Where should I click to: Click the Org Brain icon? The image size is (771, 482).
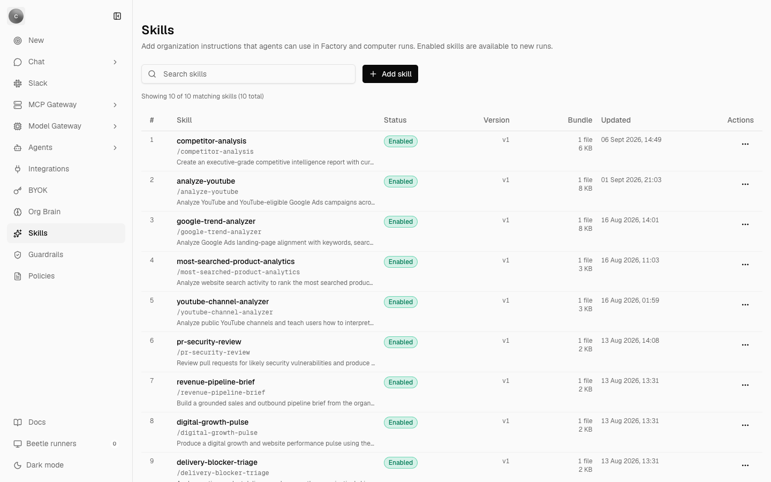coord(18,212)
